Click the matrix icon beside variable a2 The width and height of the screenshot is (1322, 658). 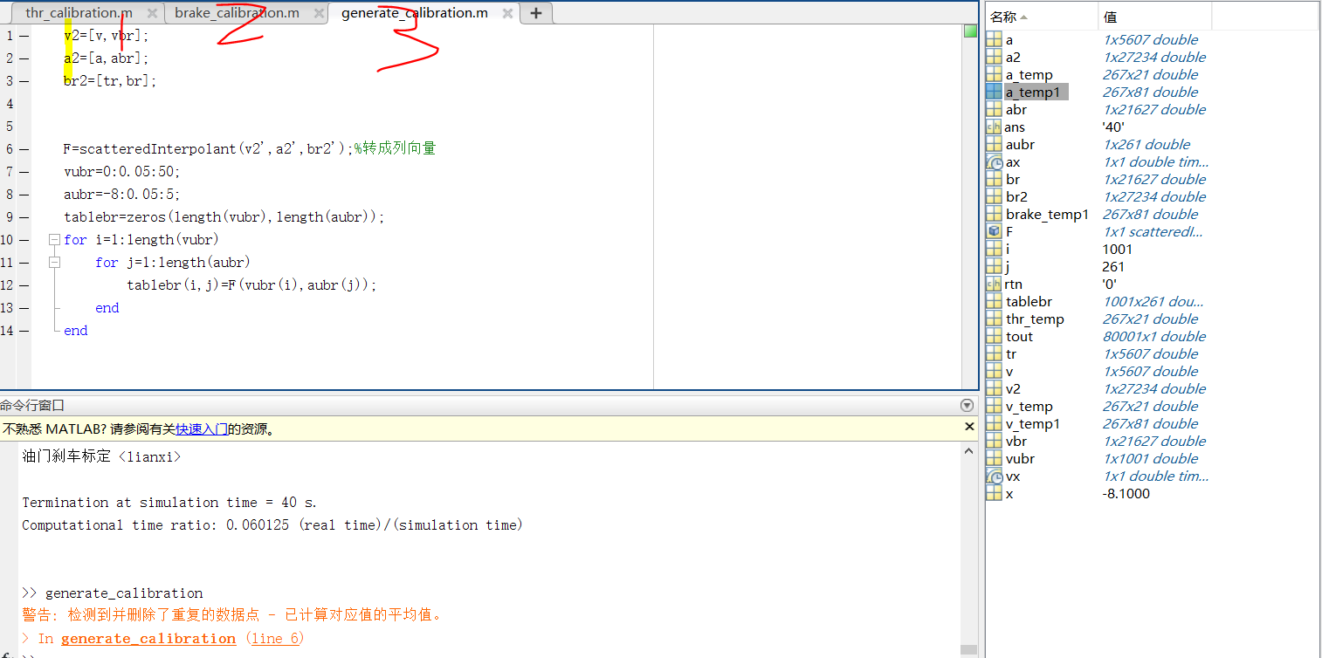(994, 57)
